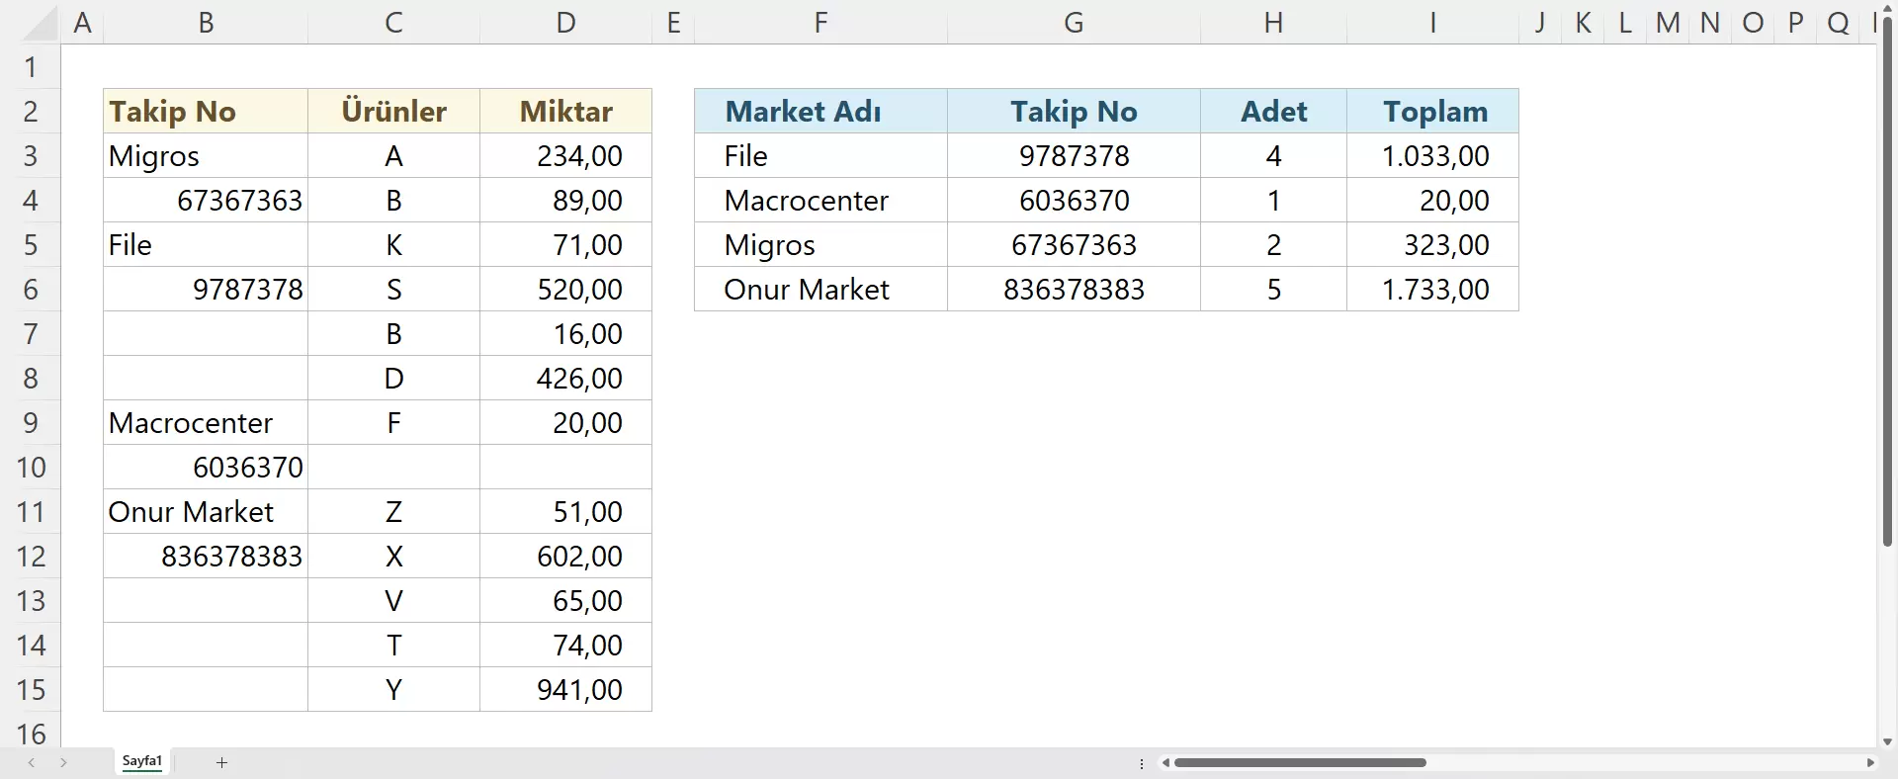Image resolution: width=1898 pixels, height=779 pixels.
Task: Select cell File in column B
Action: point(206,244)
